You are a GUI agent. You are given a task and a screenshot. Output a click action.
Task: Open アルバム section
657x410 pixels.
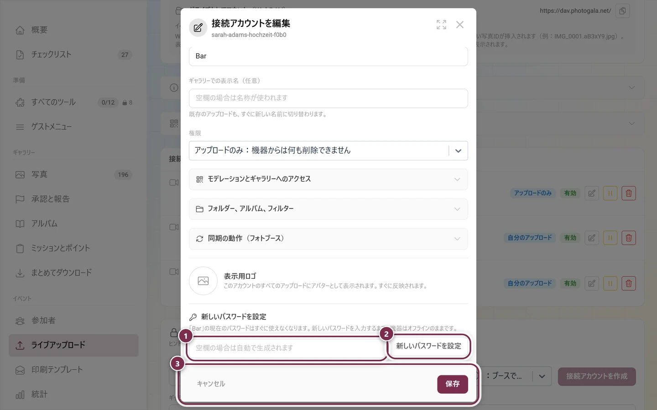point(73,224)
